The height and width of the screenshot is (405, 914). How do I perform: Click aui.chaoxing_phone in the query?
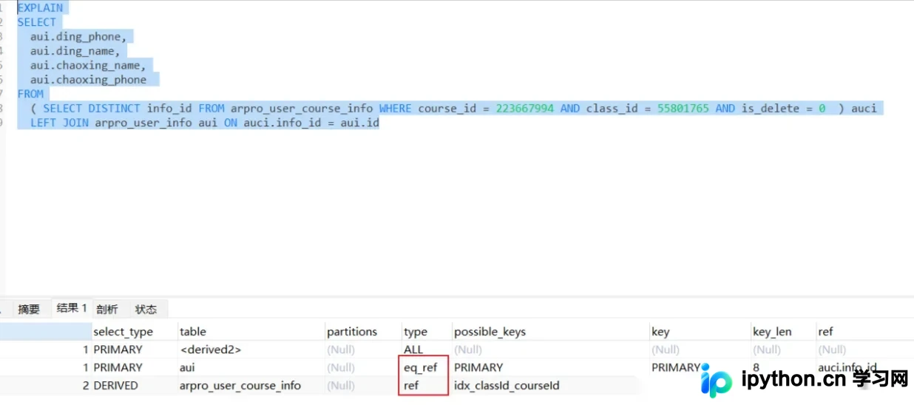click(88, 80)
